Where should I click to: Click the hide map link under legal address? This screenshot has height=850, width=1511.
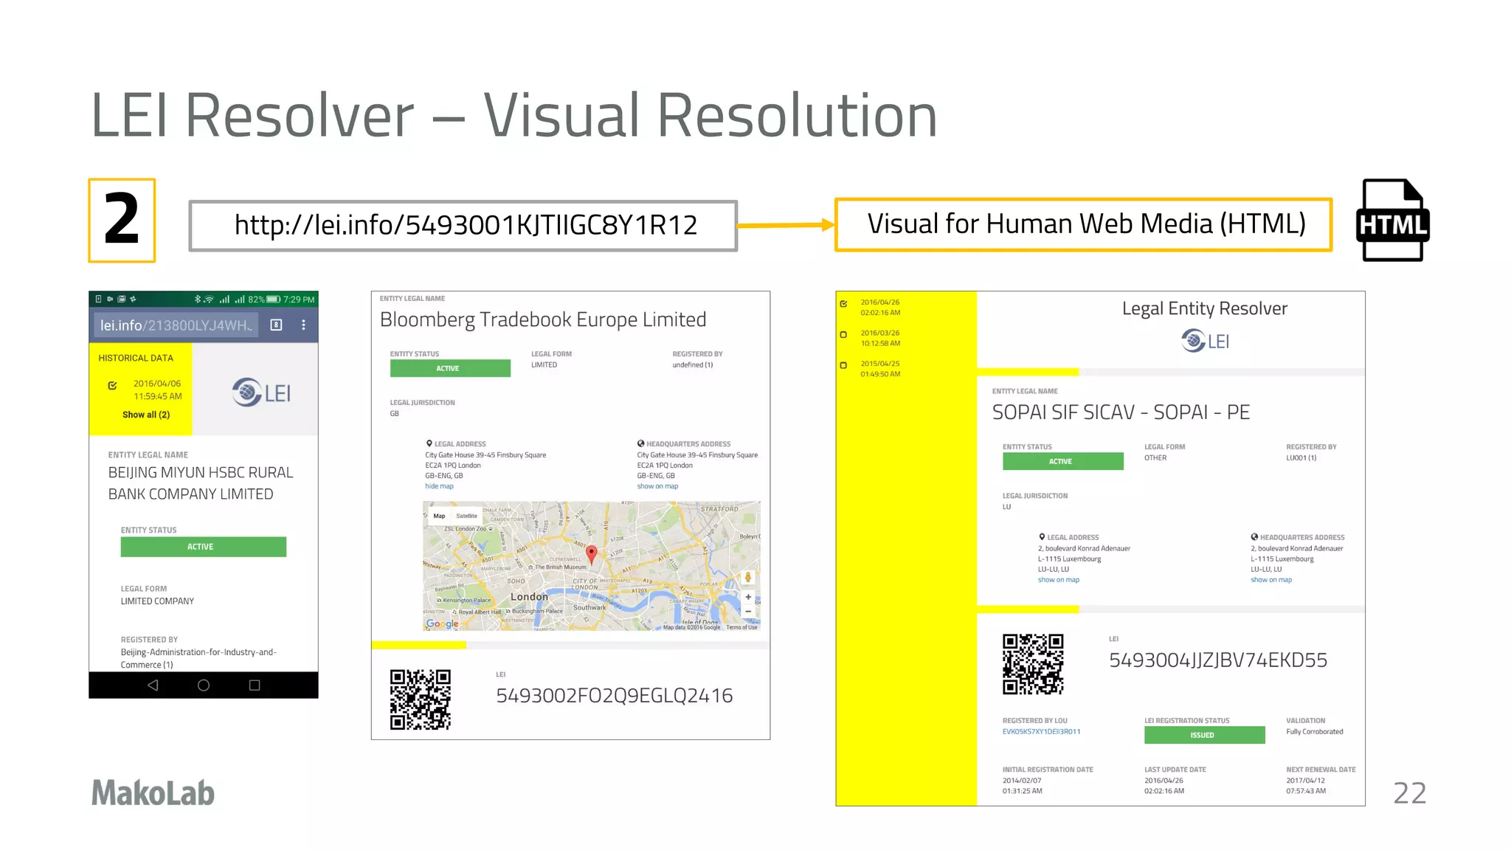(x=439, y=486)
